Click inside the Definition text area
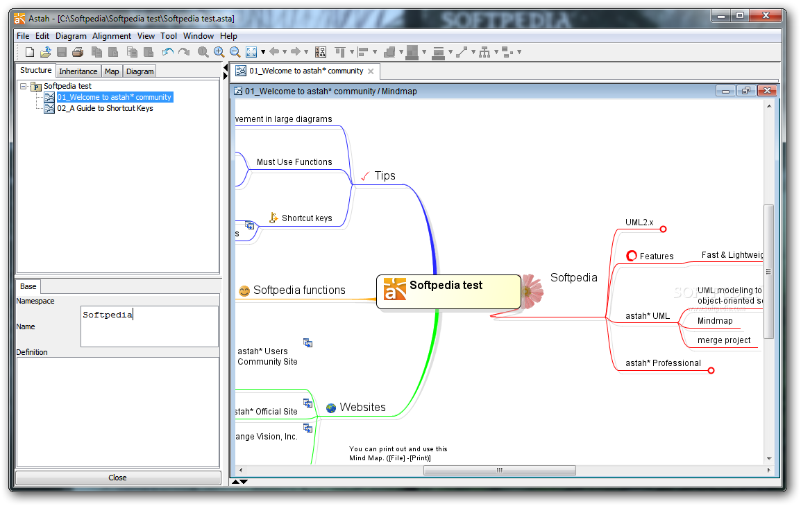The image size is (801, 506). [118, 412]
